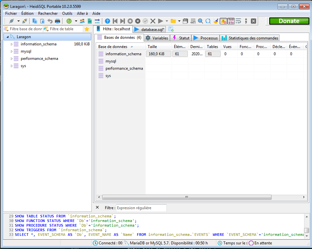The image size is (312, 249).
Task: Switch to the database.sql query tab
Action: (150, 30)
